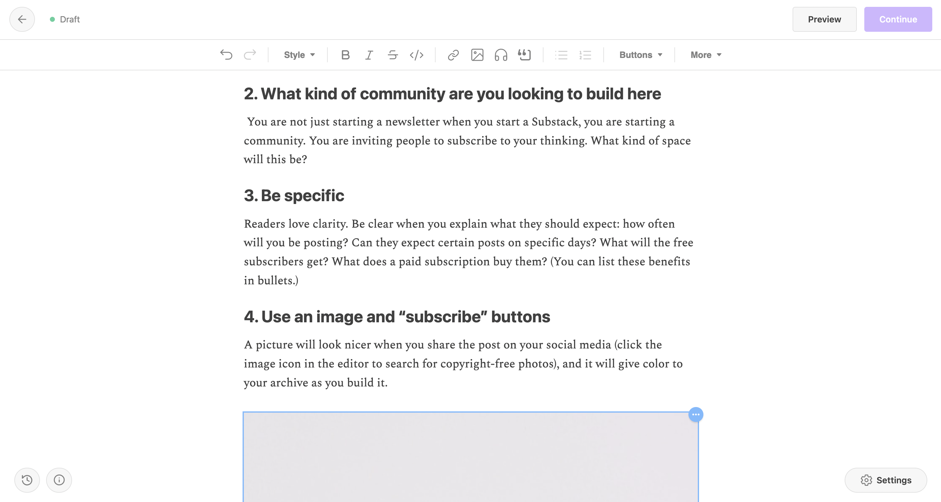The height and width of the screenshot is (502, 941).
Task: Click the Preview button
Action: click(x=824, y=19)
